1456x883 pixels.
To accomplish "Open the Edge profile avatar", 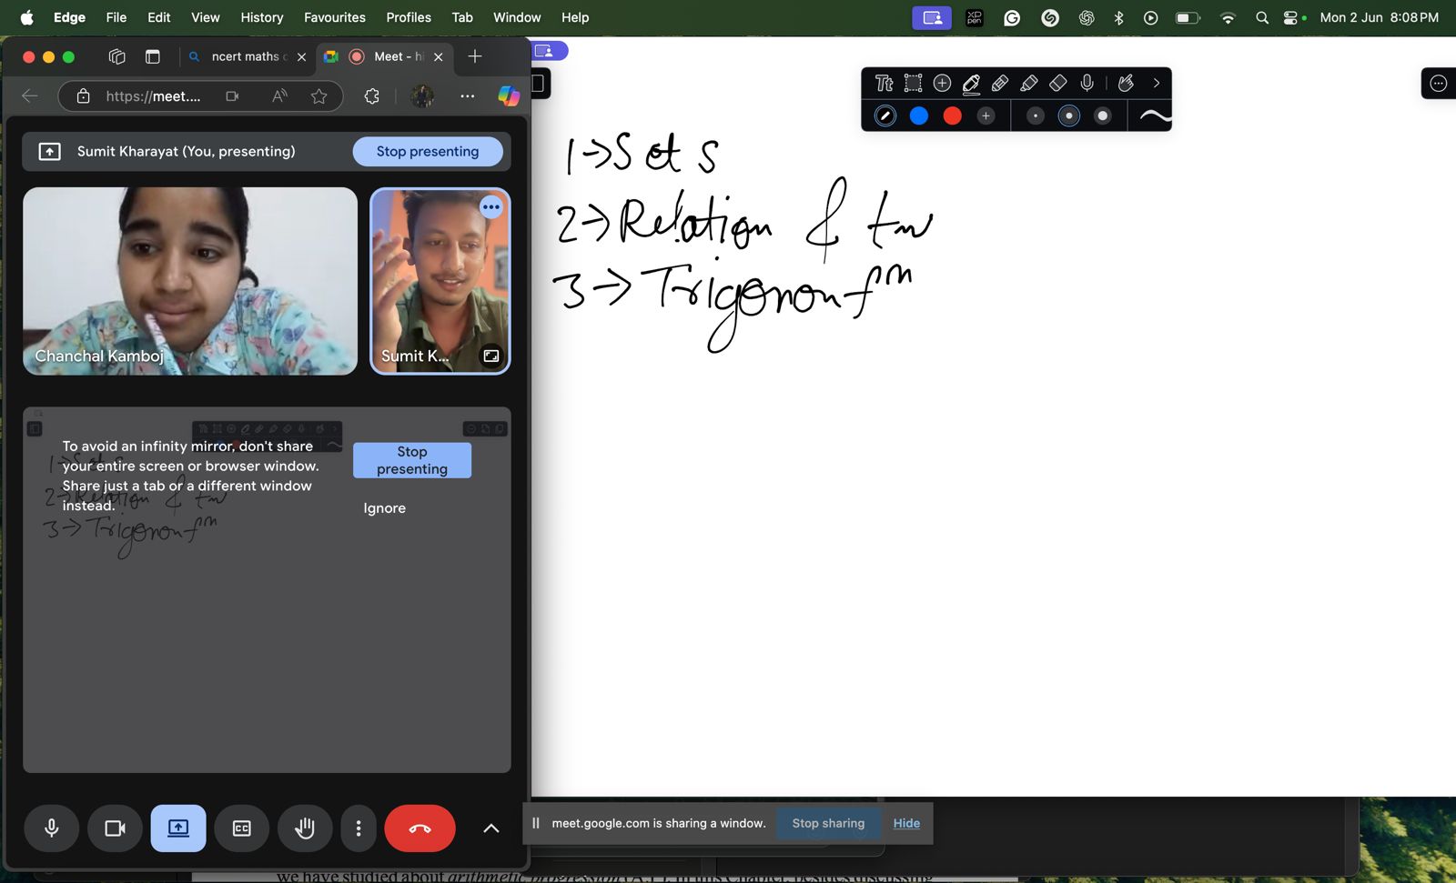I will [x=422, y=96].
